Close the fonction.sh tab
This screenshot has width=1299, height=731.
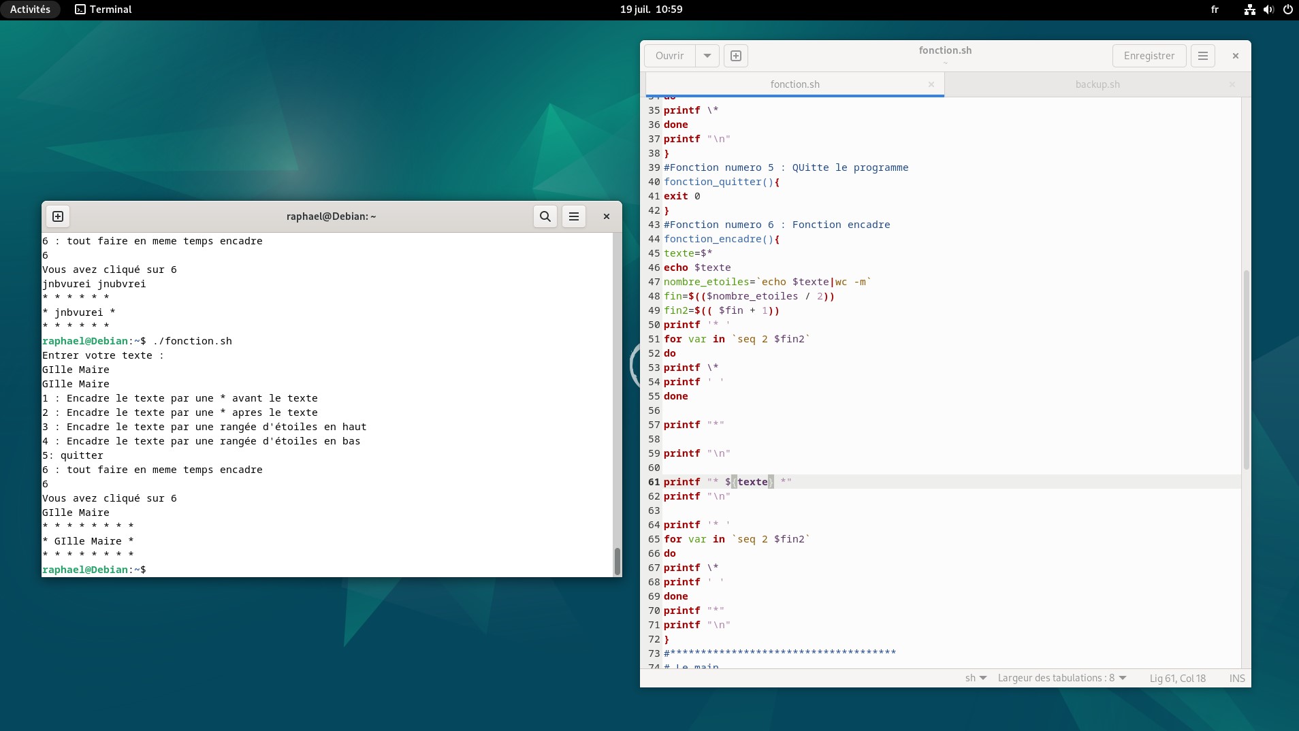931,84
